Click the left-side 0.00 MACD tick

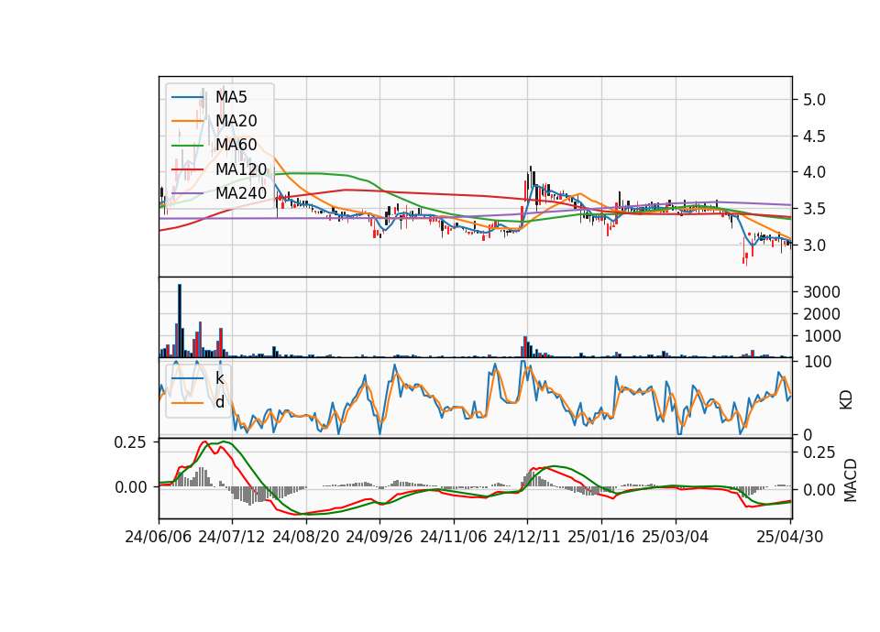[130, 488]
